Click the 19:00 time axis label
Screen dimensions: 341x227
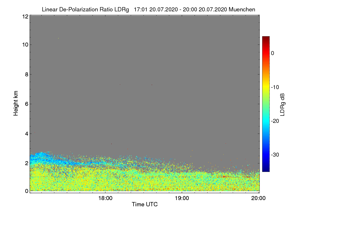182,198
